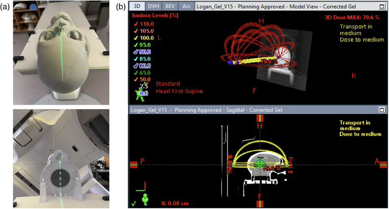Click the linac couch phantom bottom photo
The image size is (389, 209).
61,159
